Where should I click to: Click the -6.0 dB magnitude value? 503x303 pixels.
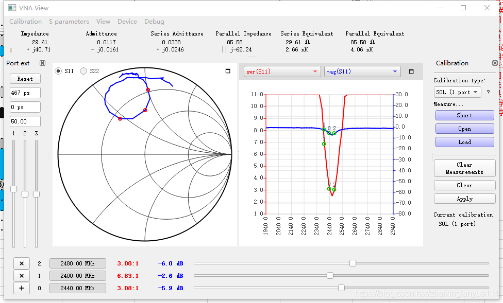[x=171, y=263]
